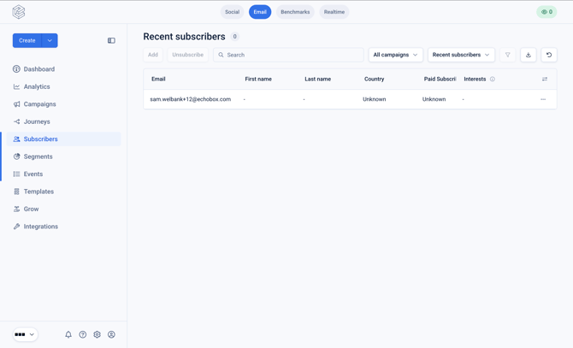Click the Echobox logo
Viewport: 573px width, 348px height.
tap(19, 12)
